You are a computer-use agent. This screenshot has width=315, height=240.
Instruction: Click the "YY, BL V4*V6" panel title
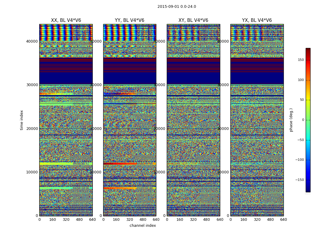130,20
